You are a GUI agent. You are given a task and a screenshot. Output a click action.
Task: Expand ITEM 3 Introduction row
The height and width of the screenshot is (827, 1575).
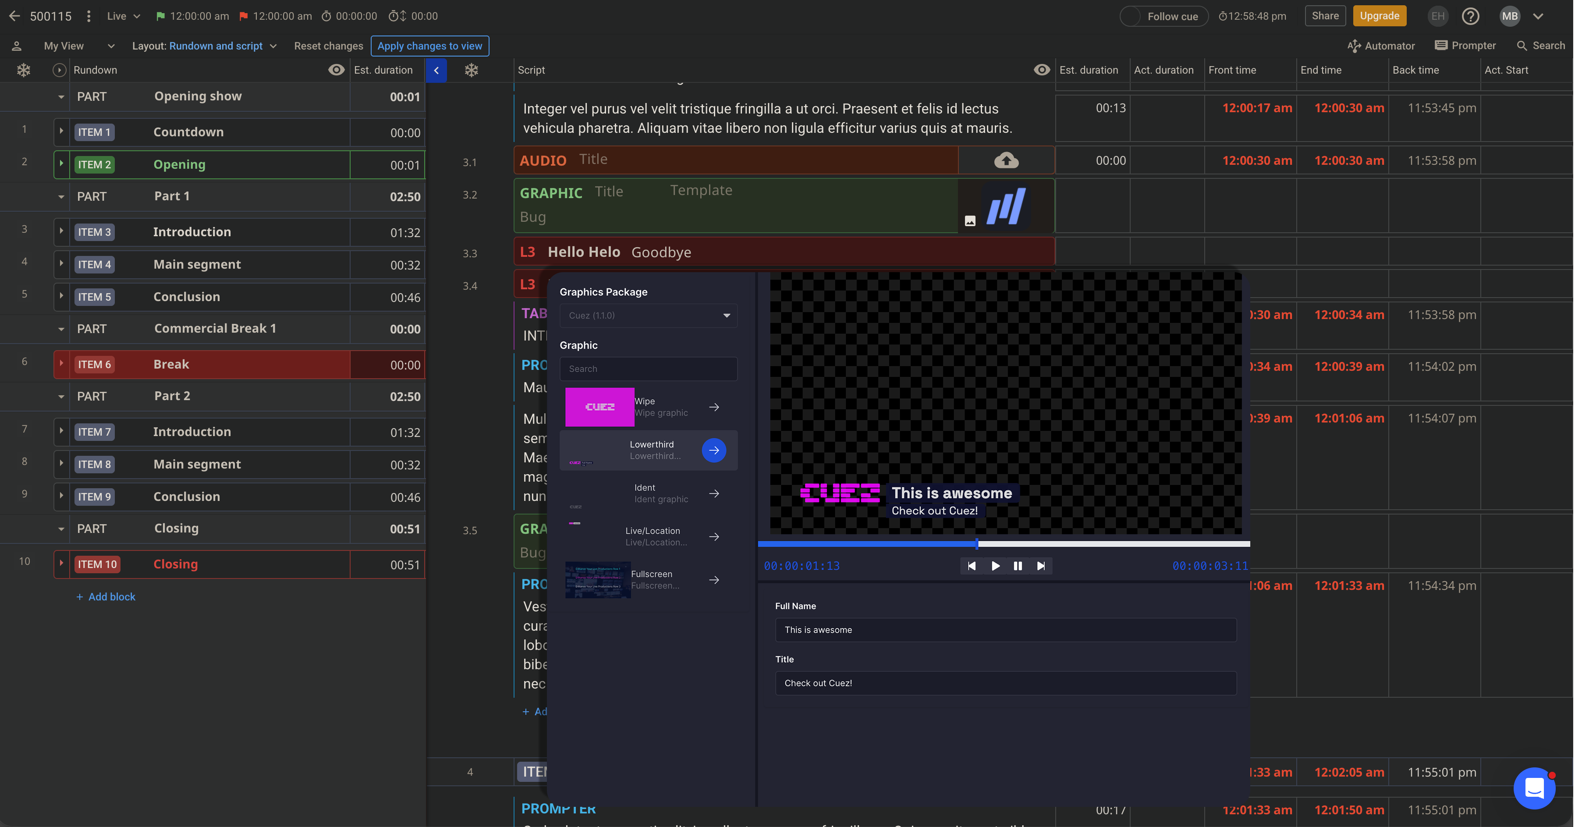[61, 232]
